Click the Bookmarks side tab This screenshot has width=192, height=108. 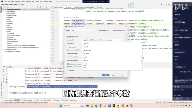[x=1, y=85]
